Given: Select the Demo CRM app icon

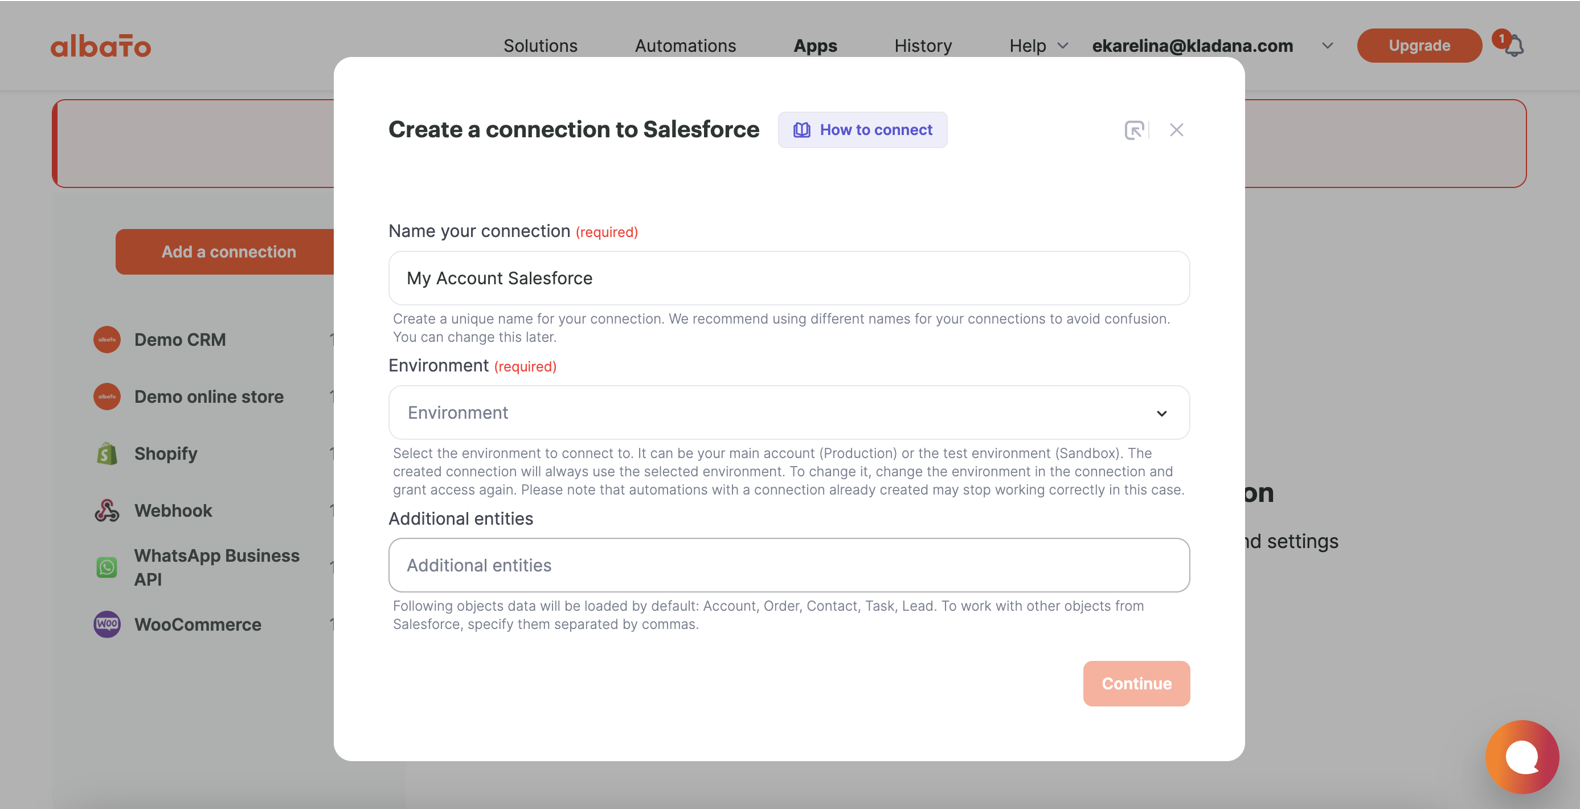Looking at the screenshot, I should click(107, 339).
